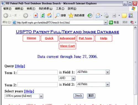Expand the address bar URL dropdown
This screenshot has height=105, width=138.
pyautogui.click(x=106, y=22)
